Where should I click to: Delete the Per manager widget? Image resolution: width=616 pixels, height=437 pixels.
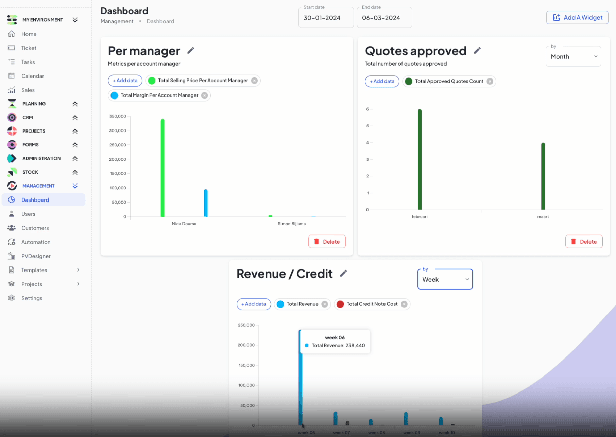[x=327, y=242]
